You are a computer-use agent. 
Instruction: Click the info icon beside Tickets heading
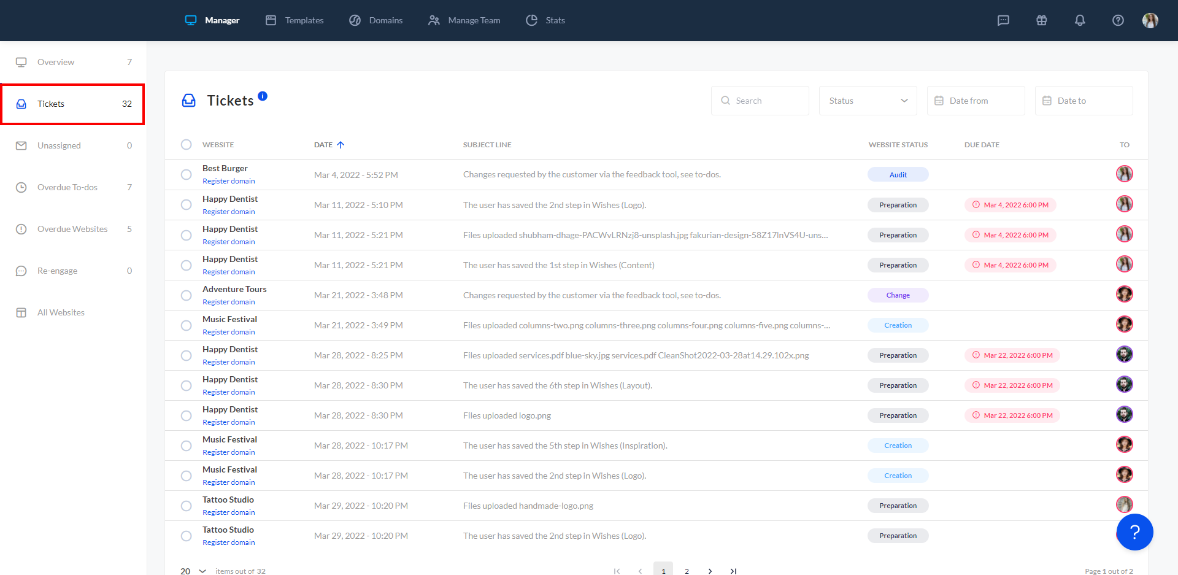(x=263, y=96)
